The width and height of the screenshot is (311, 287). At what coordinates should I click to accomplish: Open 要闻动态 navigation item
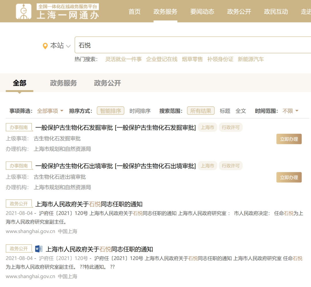[202, 12]
